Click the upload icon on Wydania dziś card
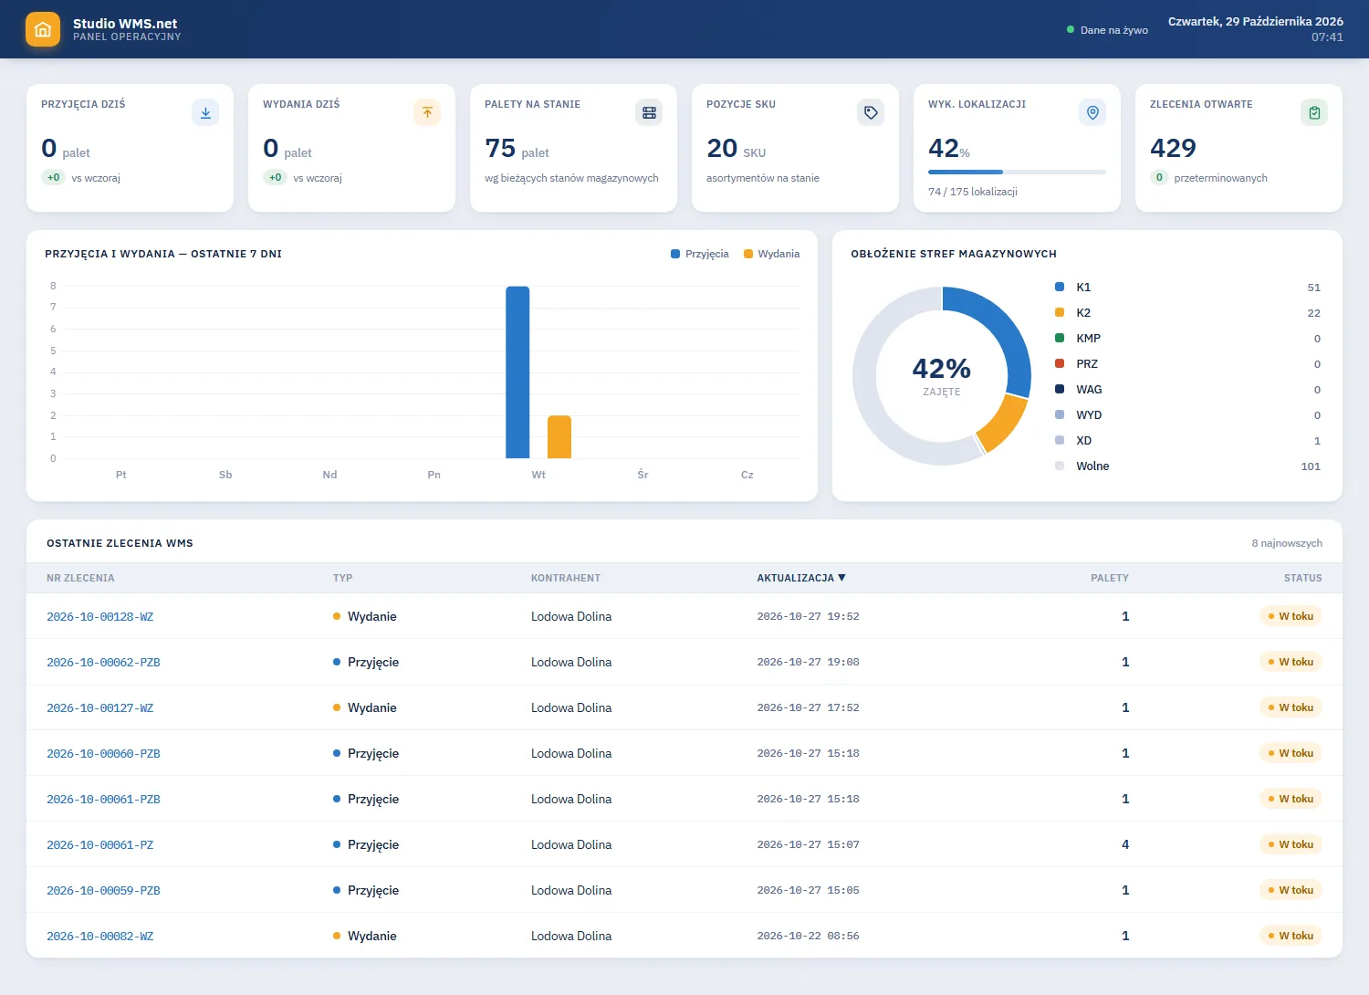This screenshot has height=995, width=1369. pyautogui.click(x=427, y=112)
